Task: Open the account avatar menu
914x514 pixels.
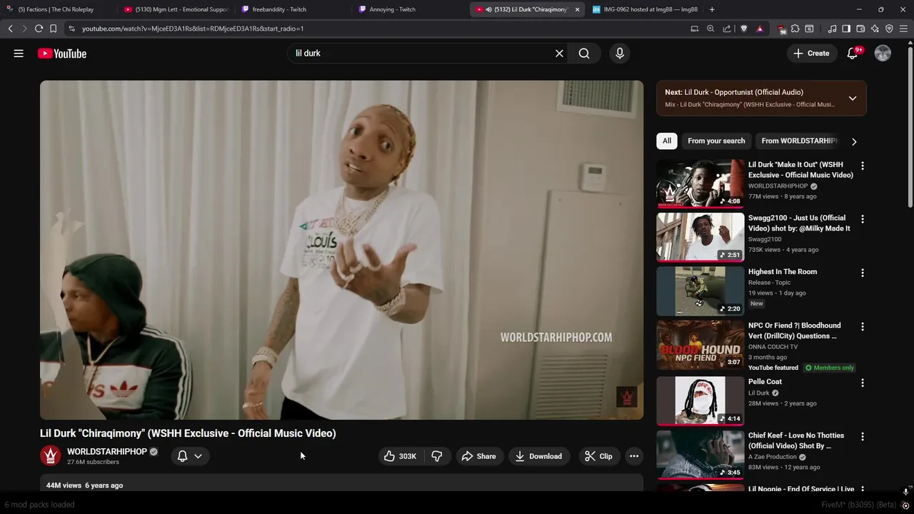Action: (x=883, y=54)
